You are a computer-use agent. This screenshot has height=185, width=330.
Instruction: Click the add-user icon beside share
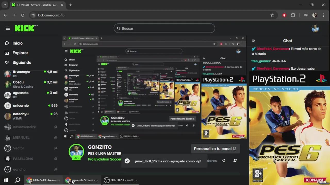[x=235, y=161]
